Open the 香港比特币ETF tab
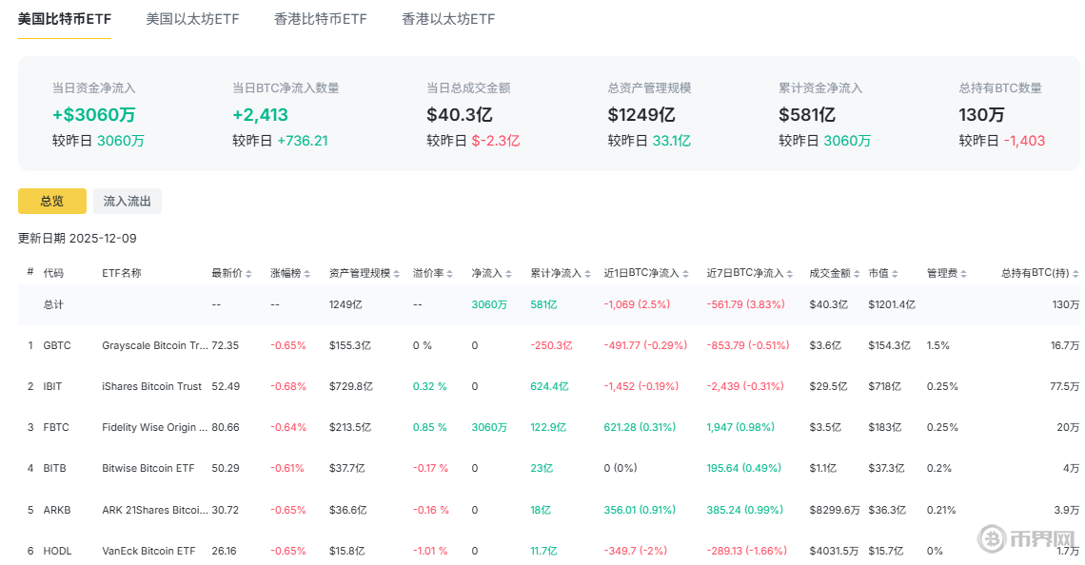 pos(320,19)
